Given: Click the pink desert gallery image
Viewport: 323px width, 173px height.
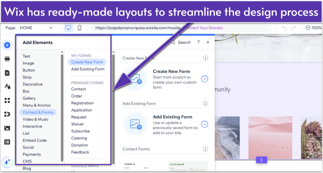Looking at the screenshot, I should [270, 138].
